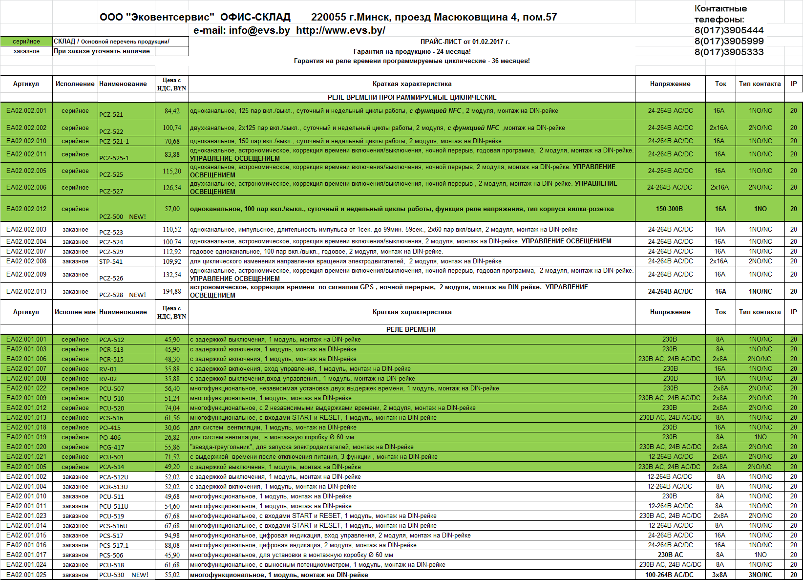Screen dimensions: 803x580
Task: Click price 83,88 for PCZ-525-1
Action: click(172, 154)
